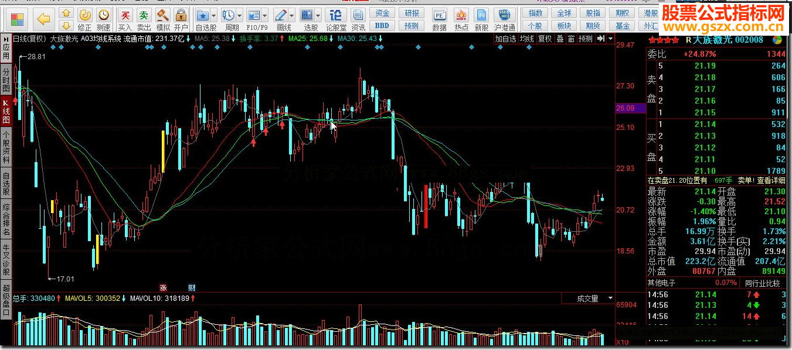792x350 pixels.
Task: Open the 自选股 side tab
Action: (6, 183)
